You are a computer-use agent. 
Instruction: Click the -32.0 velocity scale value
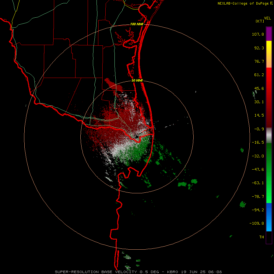click(258, 156)
